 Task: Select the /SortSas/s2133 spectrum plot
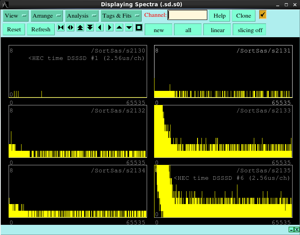pos(223,131)
